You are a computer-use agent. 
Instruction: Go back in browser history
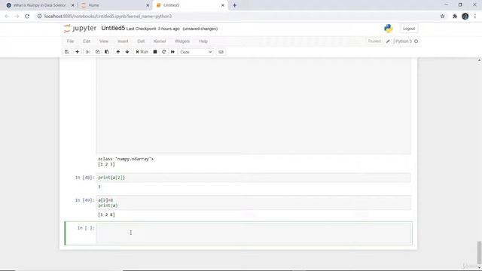pos(7,17)
